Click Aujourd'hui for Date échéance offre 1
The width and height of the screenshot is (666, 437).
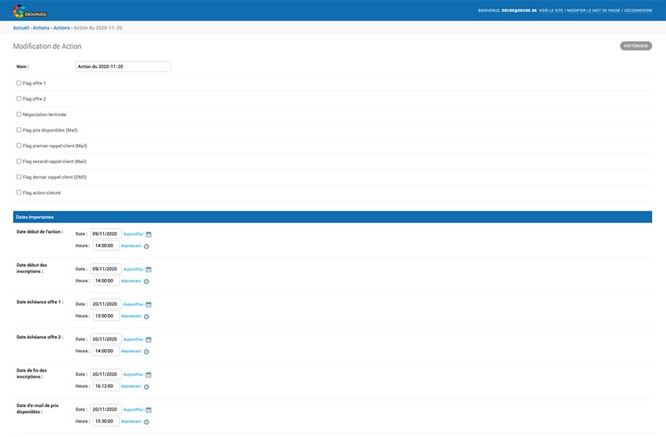133,304
